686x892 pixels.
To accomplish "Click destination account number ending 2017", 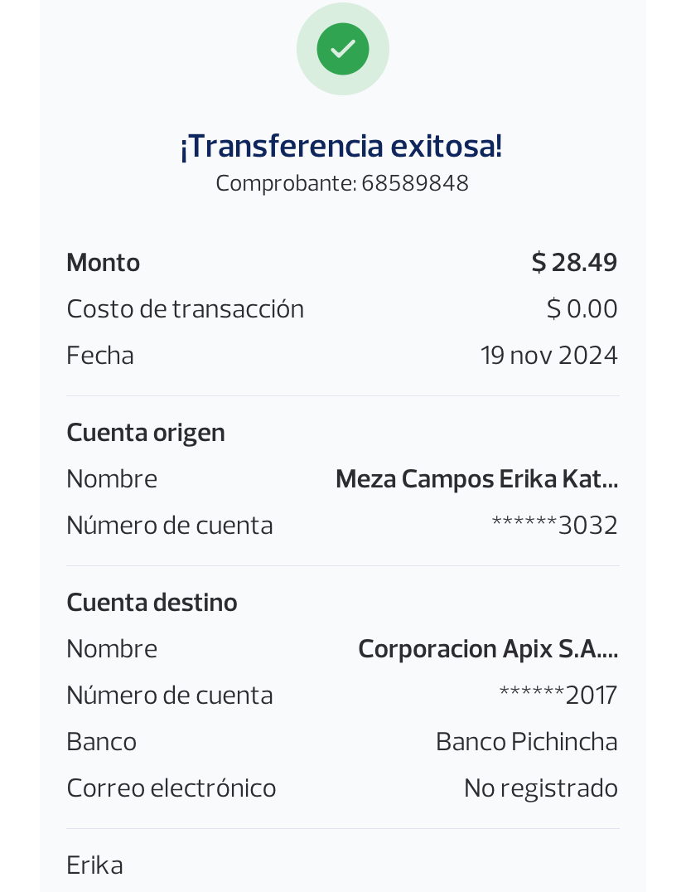I will coord(558,696).
